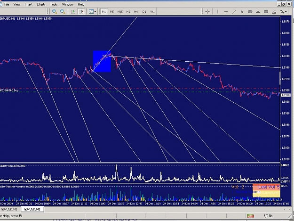Select the blue rectangle on the chart
Image resolution: width=294 pixels, height=221 pixels.
(102, 61)
